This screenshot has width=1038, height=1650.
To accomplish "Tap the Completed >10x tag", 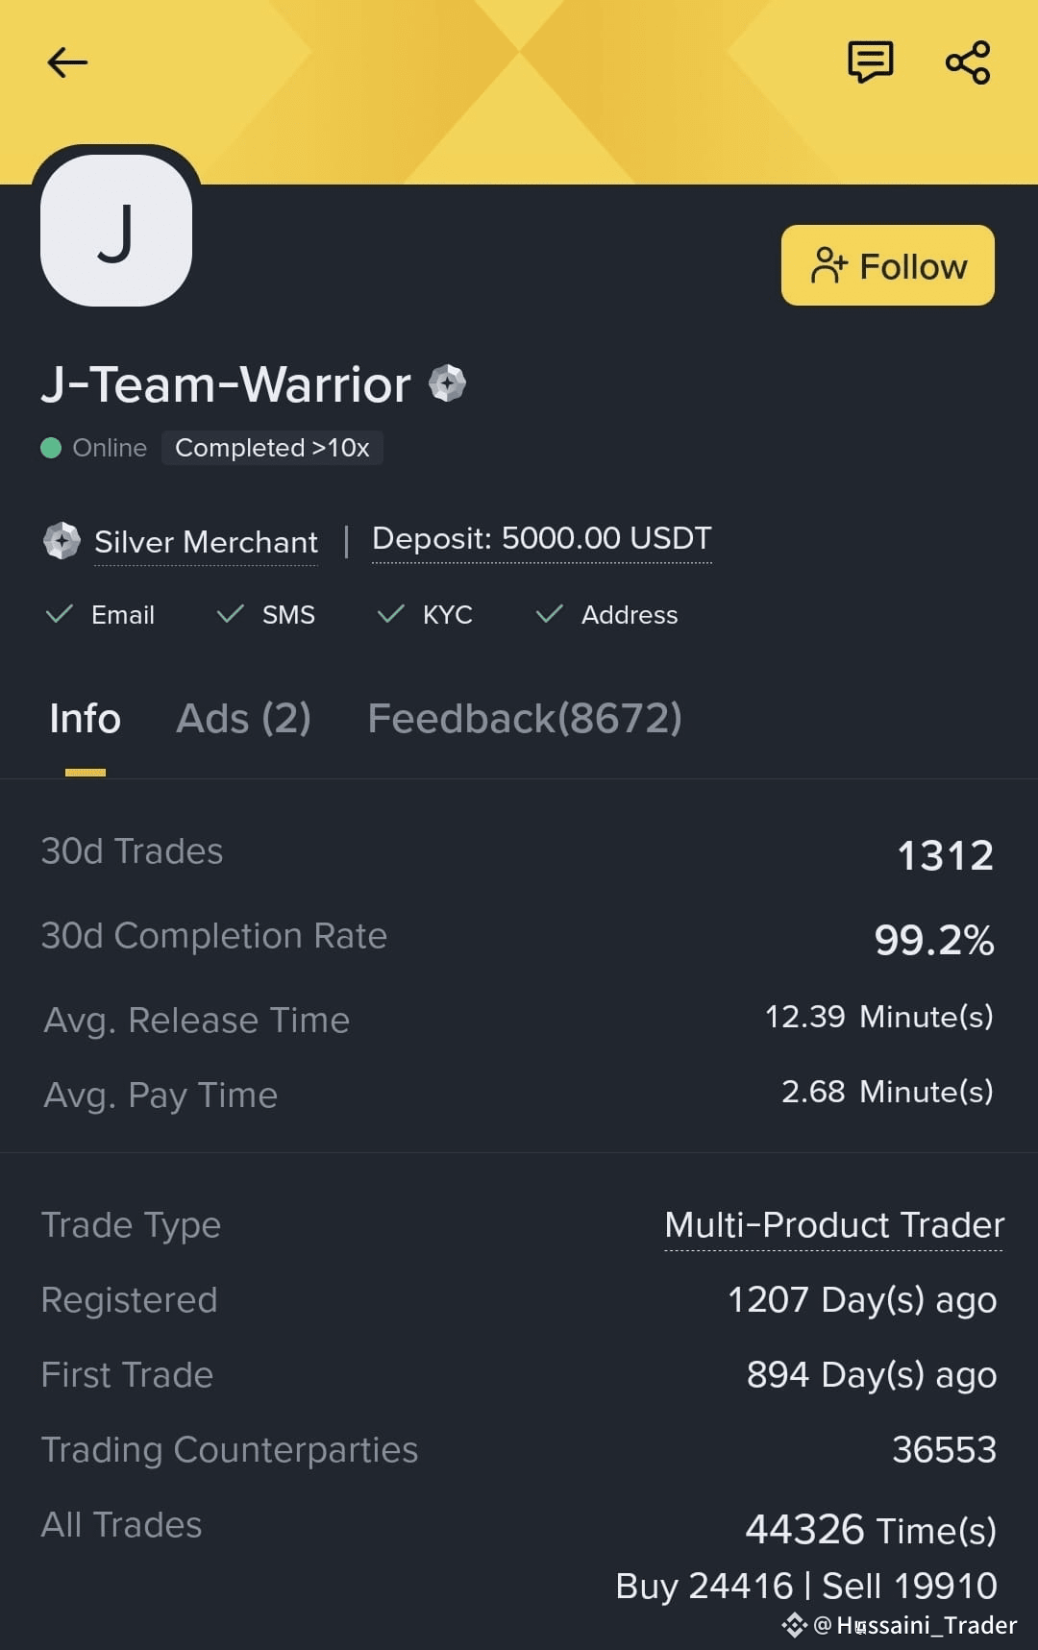I will coord(272,448).
